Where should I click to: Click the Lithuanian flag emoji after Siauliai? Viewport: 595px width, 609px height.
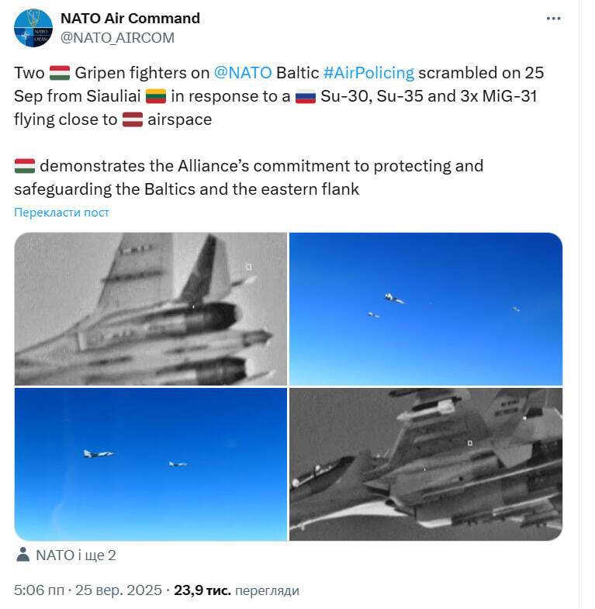click(156, 96)
